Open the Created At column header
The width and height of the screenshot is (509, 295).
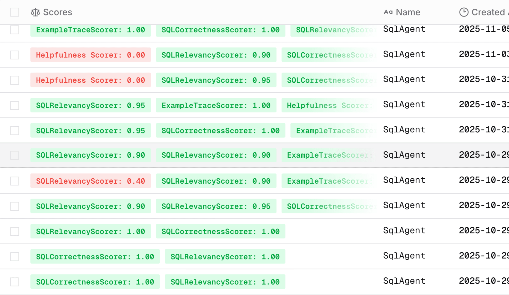point(488,12)
